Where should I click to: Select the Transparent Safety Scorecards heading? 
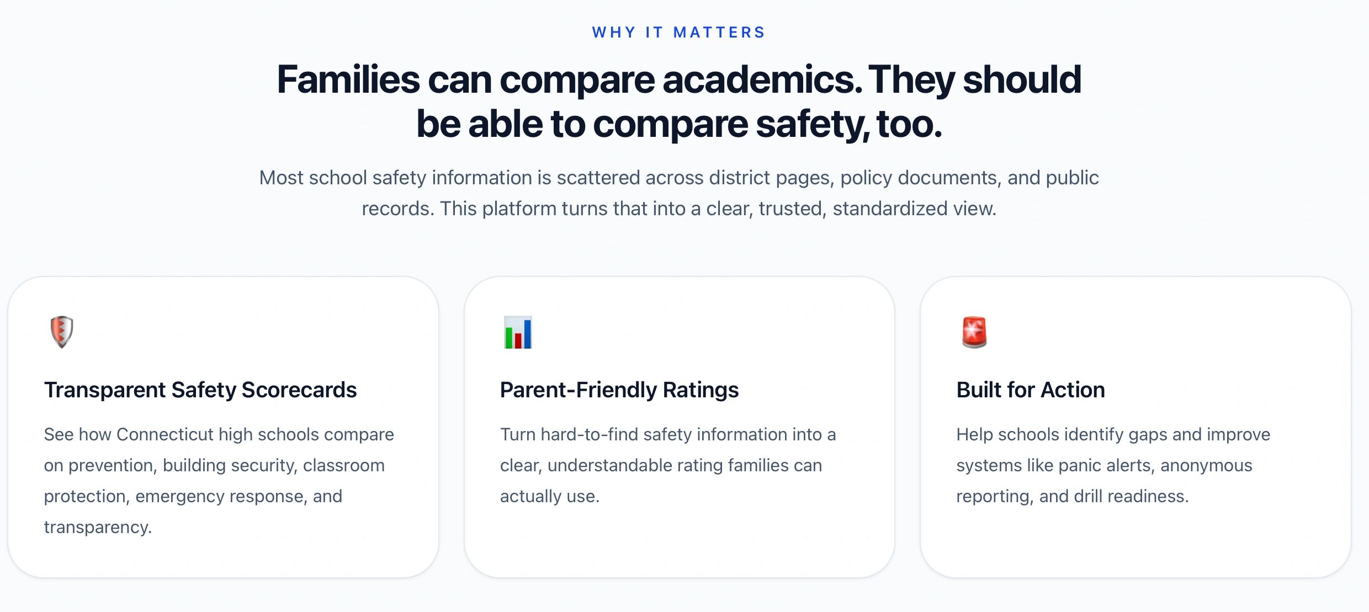pyautogui.click(x=200, y=390)
